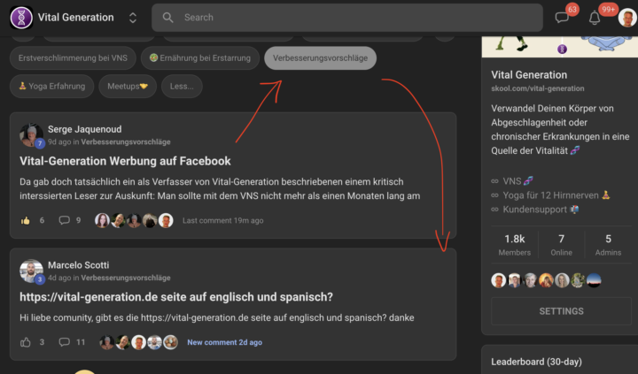The width and height of the screenshot is (638, 374).
Task: Open the community banner image in sidebar
Action: pyautogui.click(x=560, y=46)
